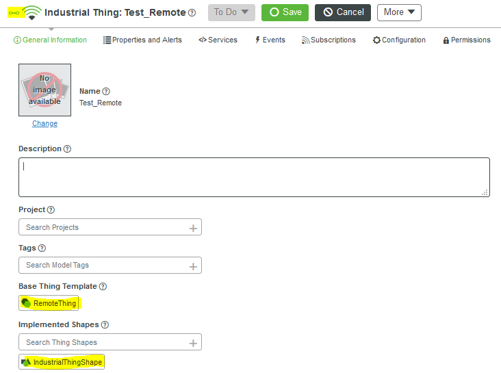Expand the More dropdown menu

click(x=399, y=12)
